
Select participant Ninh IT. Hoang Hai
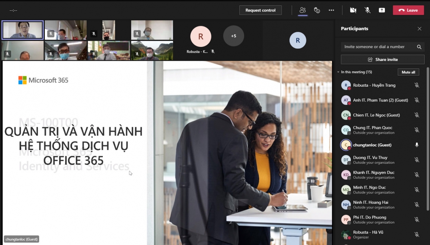pyautogui.click(x=371, y=202)
